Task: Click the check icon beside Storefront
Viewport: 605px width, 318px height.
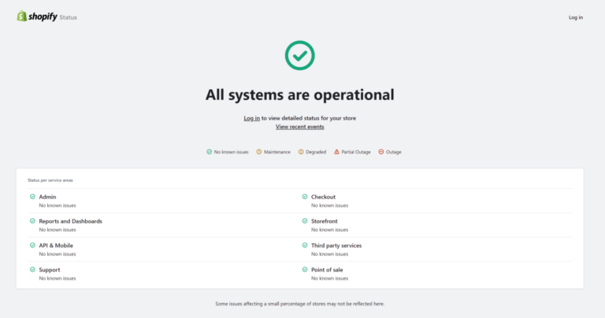Action: (305, 221)
